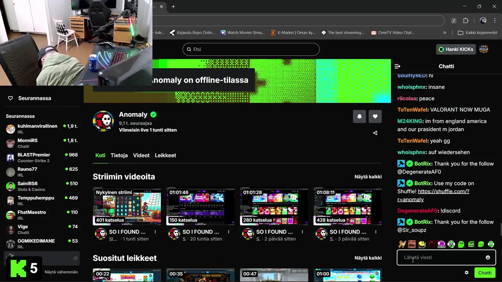Open the 01:01:46 video thumbnail
Viewport: 502px width, 282px height.
[x=200, y=206]
